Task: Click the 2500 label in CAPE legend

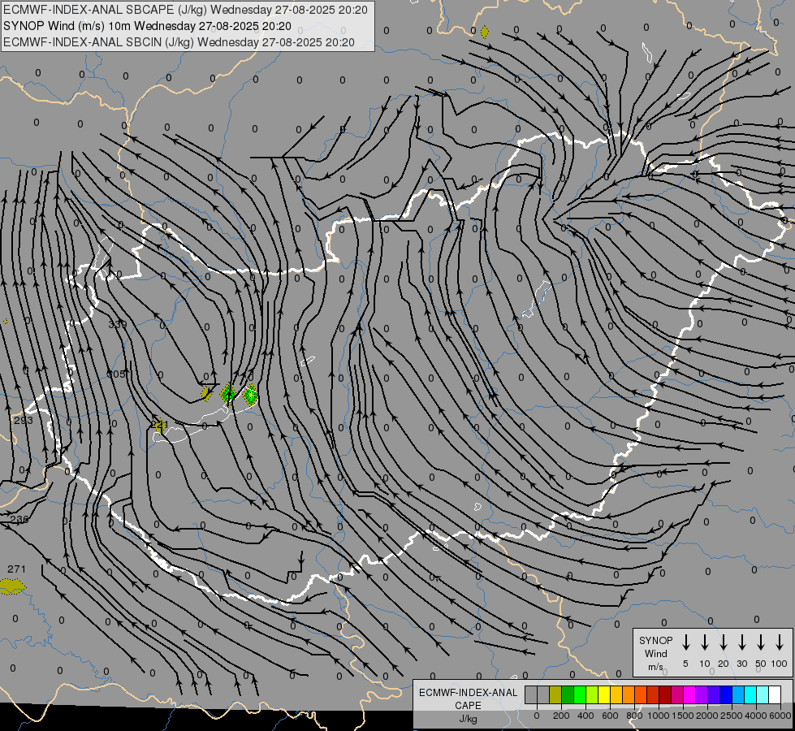Action: pyautogui.click(x=732, y=716)
